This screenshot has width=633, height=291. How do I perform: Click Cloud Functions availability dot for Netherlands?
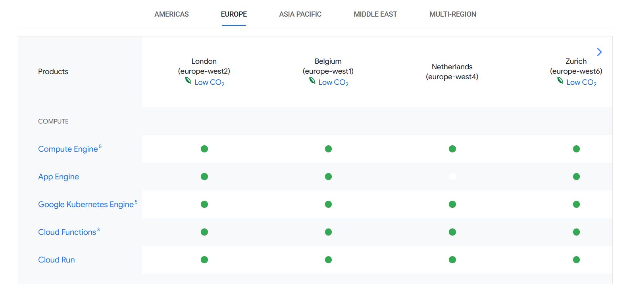(452, 232)
